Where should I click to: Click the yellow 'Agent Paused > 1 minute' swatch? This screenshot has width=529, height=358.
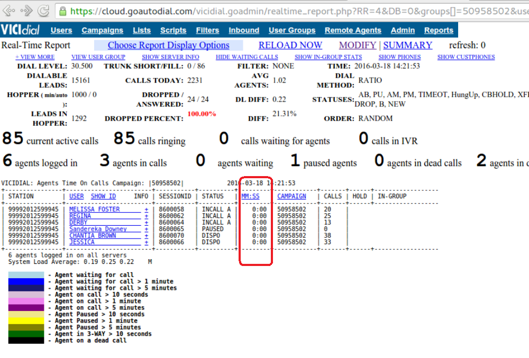coord(26,321)
